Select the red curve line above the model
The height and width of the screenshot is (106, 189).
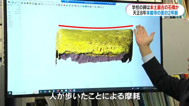[96, 27]
